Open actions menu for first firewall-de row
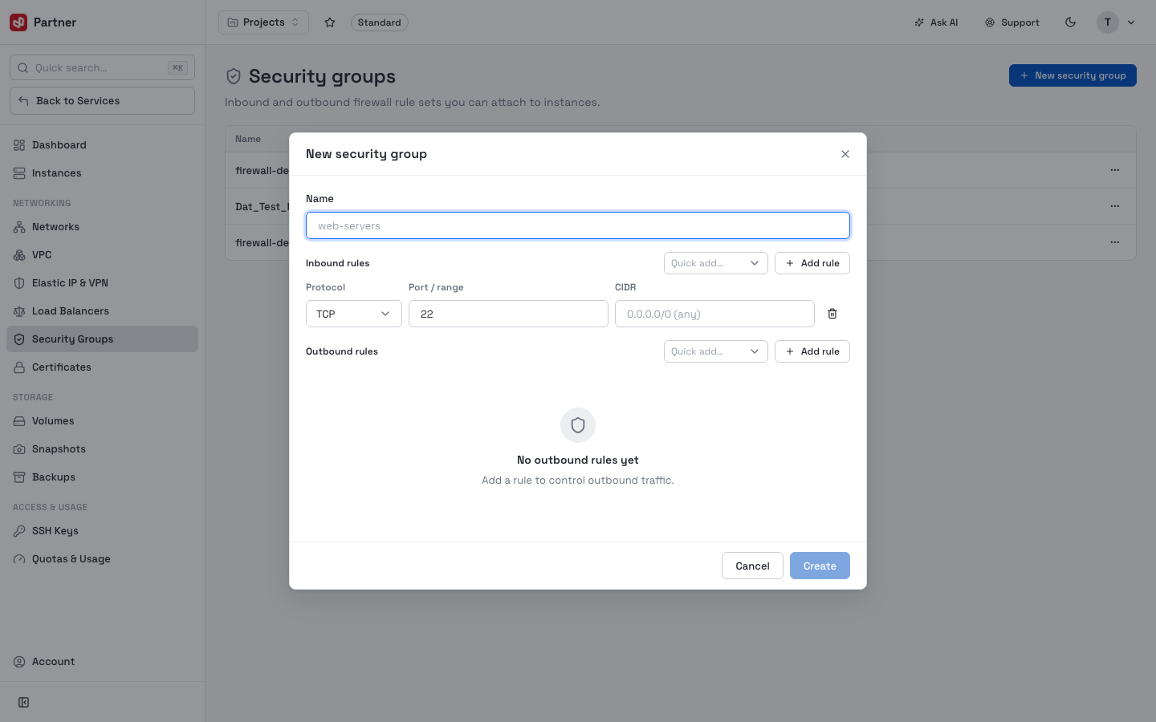1156x722 pixels. click(1115, 170)
